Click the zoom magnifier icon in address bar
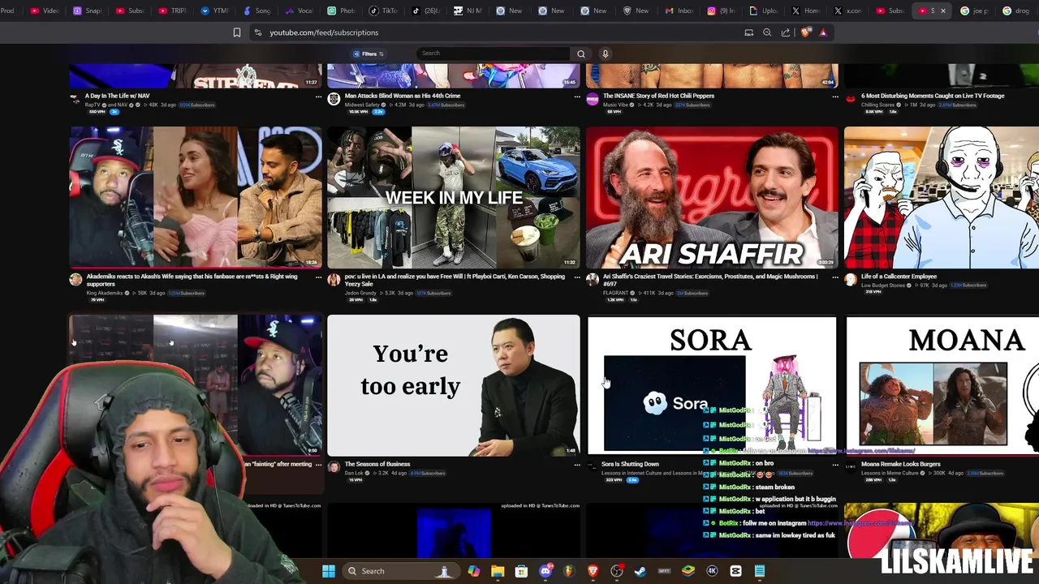Screen dimensions: 1039x584 767,32
